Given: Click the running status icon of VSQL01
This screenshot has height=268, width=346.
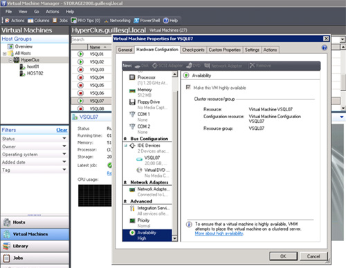Looking at the screenshot, I should tap(80, 54).
